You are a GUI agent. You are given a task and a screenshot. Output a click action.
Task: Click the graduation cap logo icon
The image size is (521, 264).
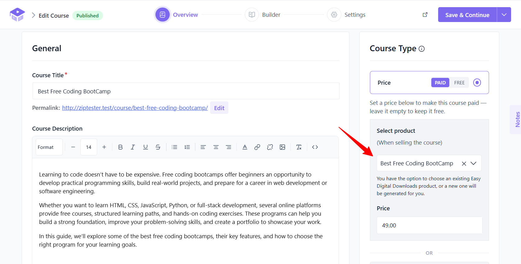(17, 15)
